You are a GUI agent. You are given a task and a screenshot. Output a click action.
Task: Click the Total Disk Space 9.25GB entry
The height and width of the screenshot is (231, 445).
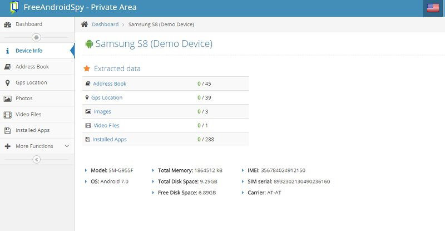click(187, 181)
